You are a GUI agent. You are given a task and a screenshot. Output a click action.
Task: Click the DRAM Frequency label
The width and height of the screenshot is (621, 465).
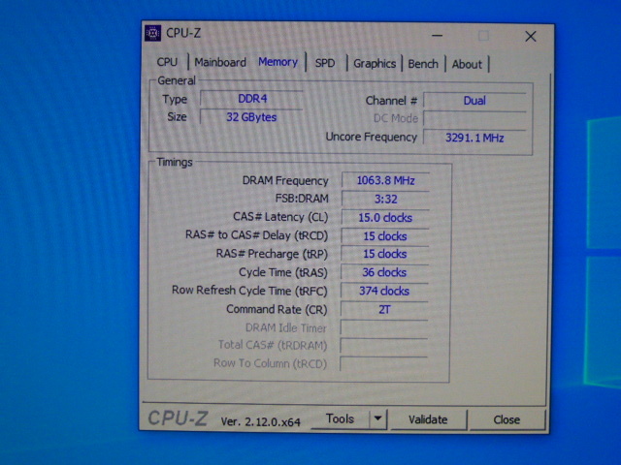(x=285, y=181)
